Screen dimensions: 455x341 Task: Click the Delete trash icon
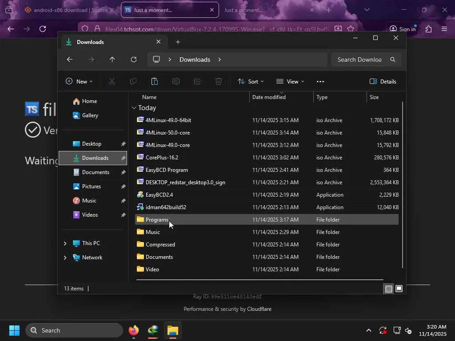(219, 82)
